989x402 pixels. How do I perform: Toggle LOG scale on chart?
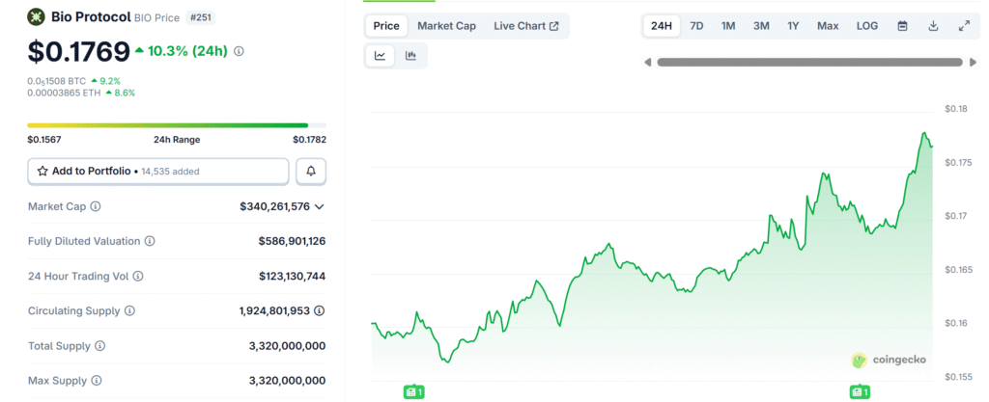pos(867,26)
